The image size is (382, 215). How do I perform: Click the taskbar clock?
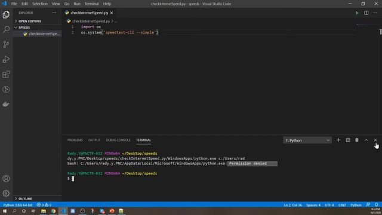tap(375, 211)
